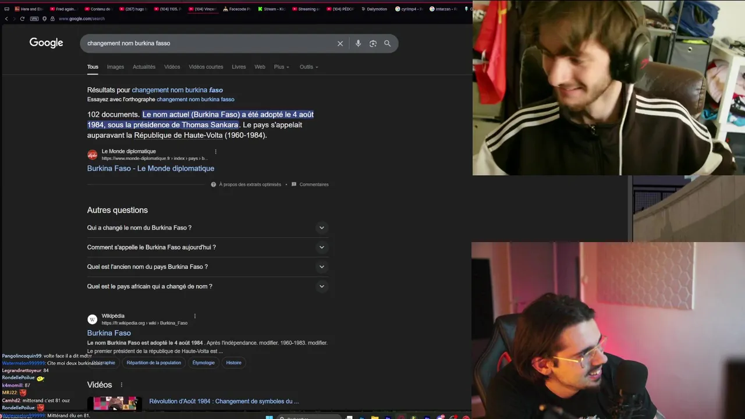Image resolution: width=745 pixels, height=419 pixels.
Task: Click the Windows taskbar search box
Action: coord(308,417)
